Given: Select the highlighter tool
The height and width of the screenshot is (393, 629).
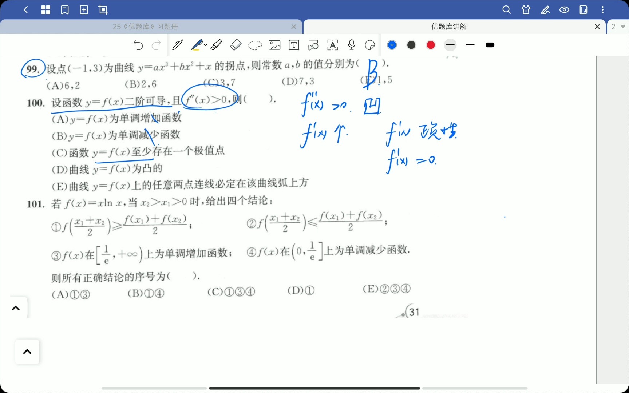Looking at the screenshot, I should point(216,45).
